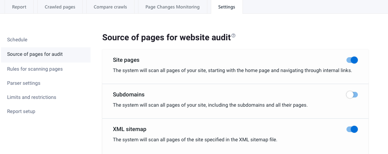This screenshot has height=154, width=388.
Task: Disable the Site pages toggle
Action: pos(352,60)
